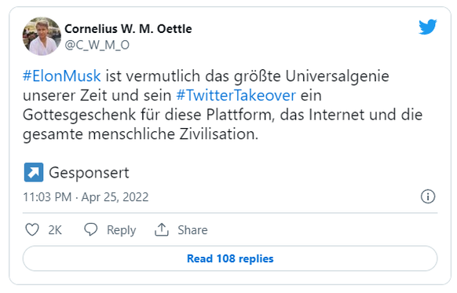Click the blue arrow icon beside Gesponsert
Screen dimensions: 457x293
(34, 172)
